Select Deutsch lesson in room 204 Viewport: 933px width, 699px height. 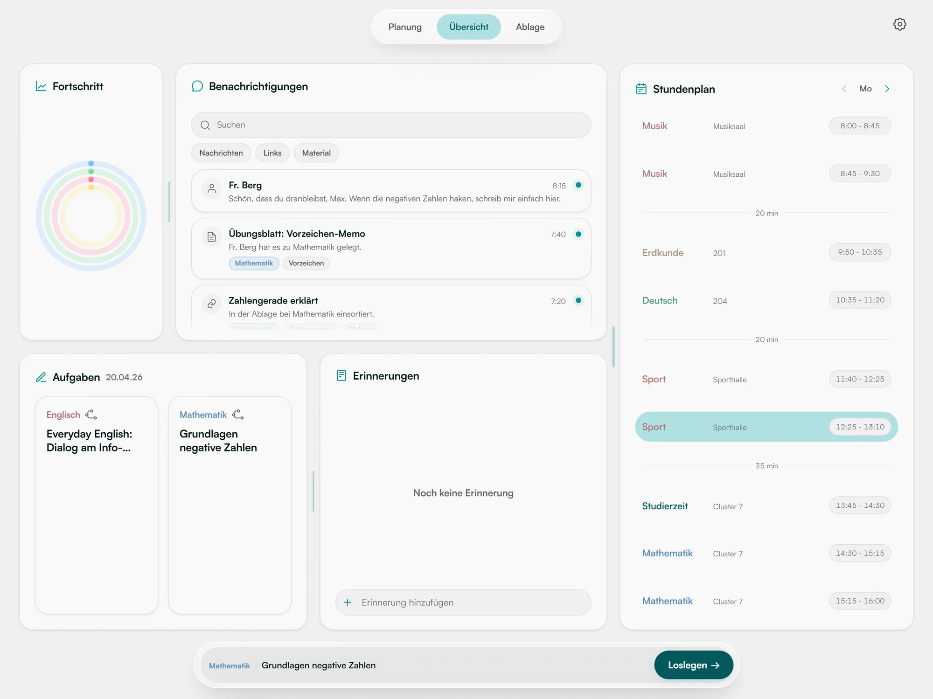point(766,300)
